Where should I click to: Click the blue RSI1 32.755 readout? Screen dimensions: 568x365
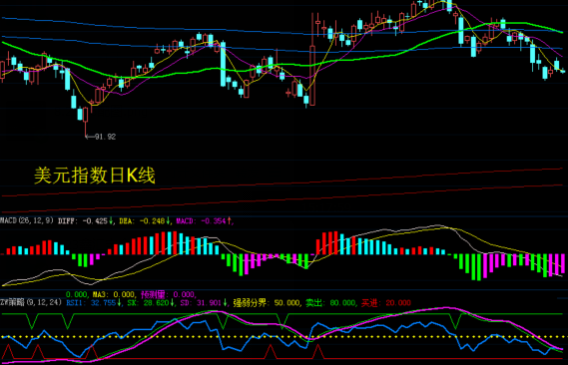(x=91, y=303)
